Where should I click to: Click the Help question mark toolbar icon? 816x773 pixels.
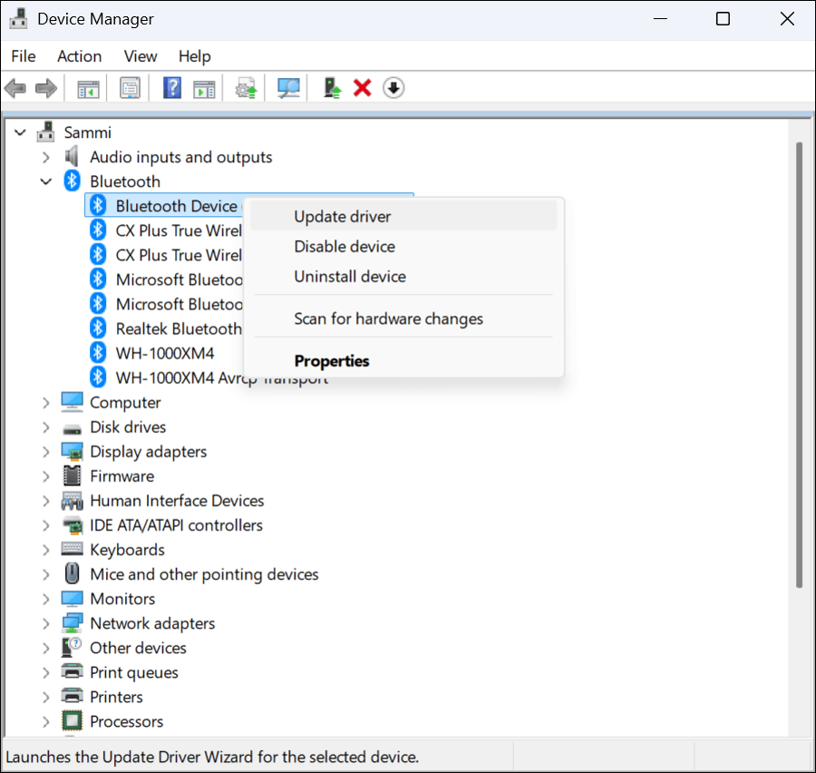tap(172, 88)
